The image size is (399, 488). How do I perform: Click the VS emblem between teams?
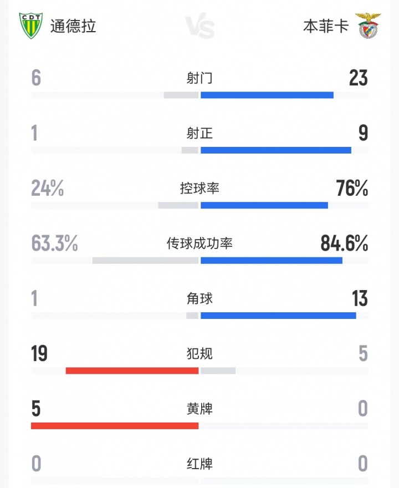coord(199,27)
